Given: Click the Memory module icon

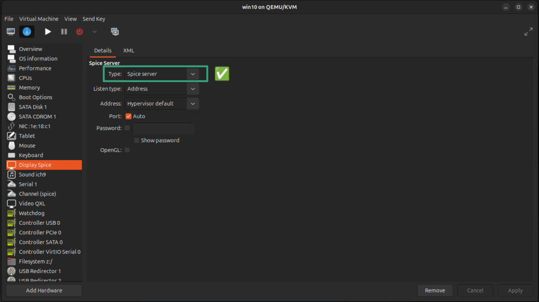Looking at the screenshot, I should [x=12, y=88].
